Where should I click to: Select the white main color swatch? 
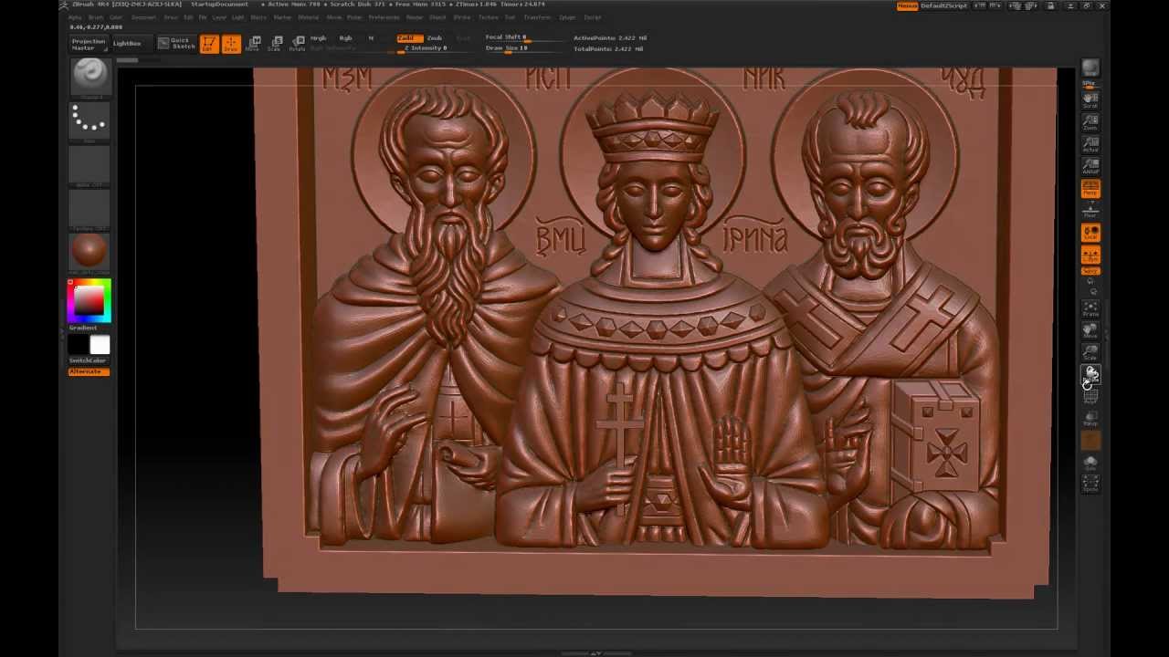[100, 344]
